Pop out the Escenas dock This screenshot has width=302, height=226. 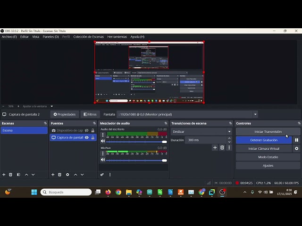pyautogui.click(x=45, y=123)
